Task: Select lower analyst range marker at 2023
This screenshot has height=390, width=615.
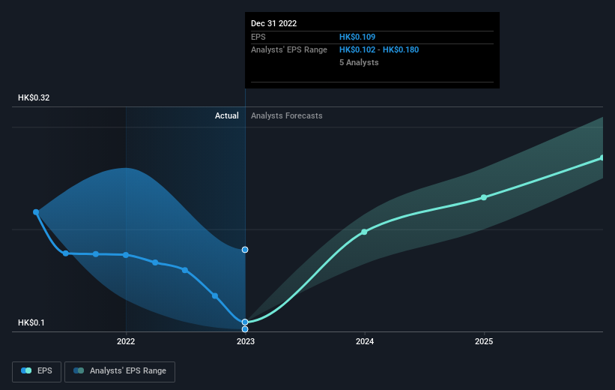Action: coord(245,329)
